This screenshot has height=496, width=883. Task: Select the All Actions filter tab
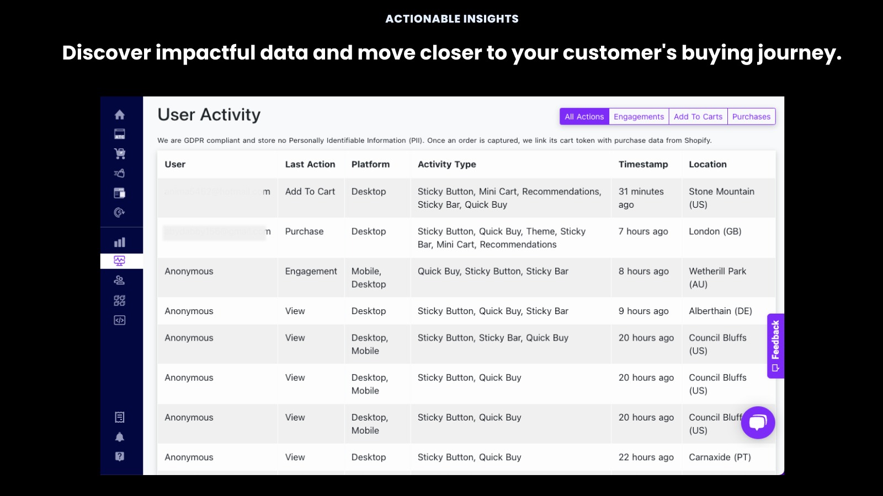pyautogui.click(x=584, y=116)
